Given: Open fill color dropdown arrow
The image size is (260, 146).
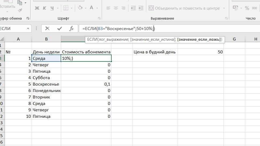Looking at the screenshot, I should point(86,8).
